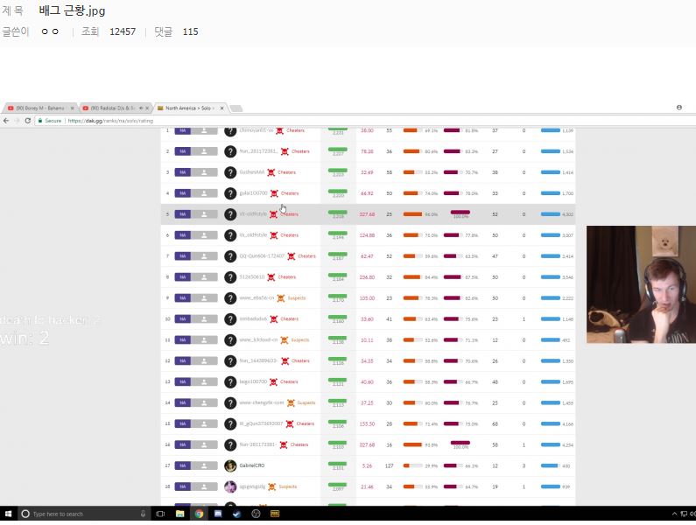Image resolution: width=696 pixels, height=525 pixels.
Task: Open QQ-Qun606-172407 player link
Action: tap(263, 256)
